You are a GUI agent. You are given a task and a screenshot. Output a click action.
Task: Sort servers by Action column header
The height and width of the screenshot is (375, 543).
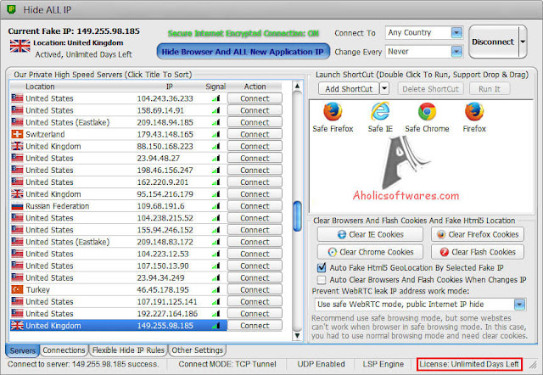[x=255, y=87]
